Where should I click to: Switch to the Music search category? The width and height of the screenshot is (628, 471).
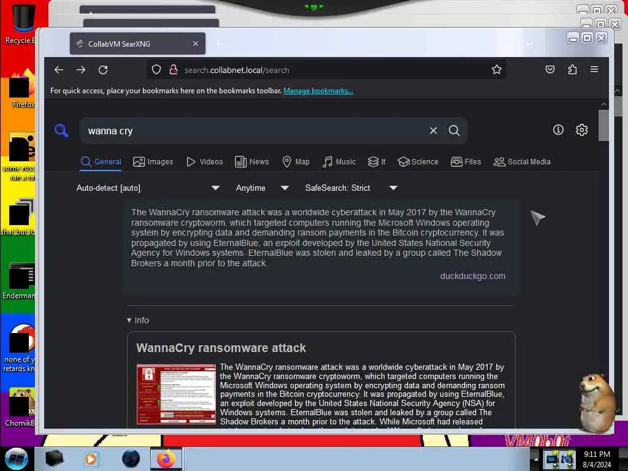coord(339,162)
